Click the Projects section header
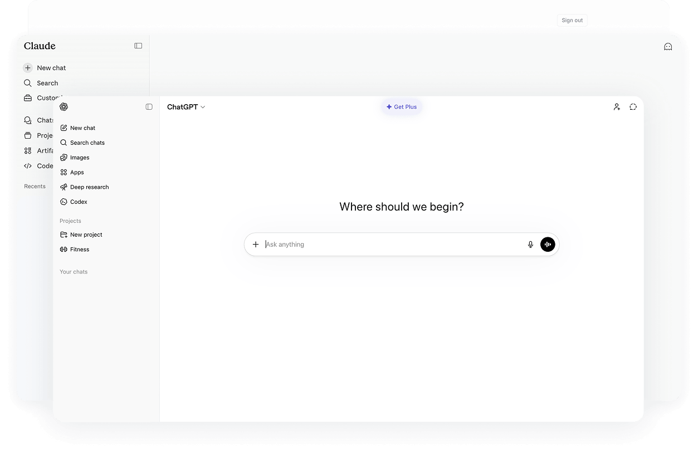 [x=70, y=221]
